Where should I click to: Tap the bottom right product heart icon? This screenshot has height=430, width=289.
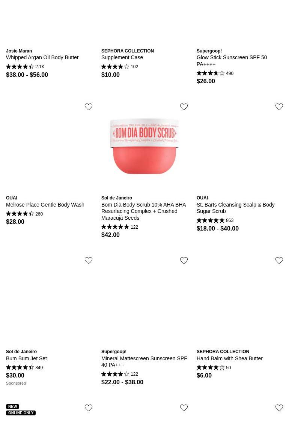pyautogui.click(x=279, y=408)
